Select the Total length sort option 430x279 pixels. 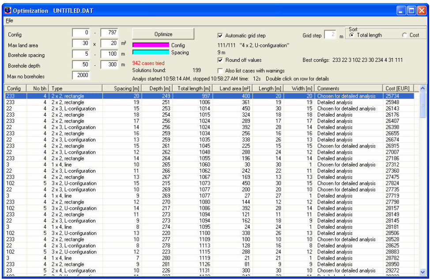click(x=352, y=35)
